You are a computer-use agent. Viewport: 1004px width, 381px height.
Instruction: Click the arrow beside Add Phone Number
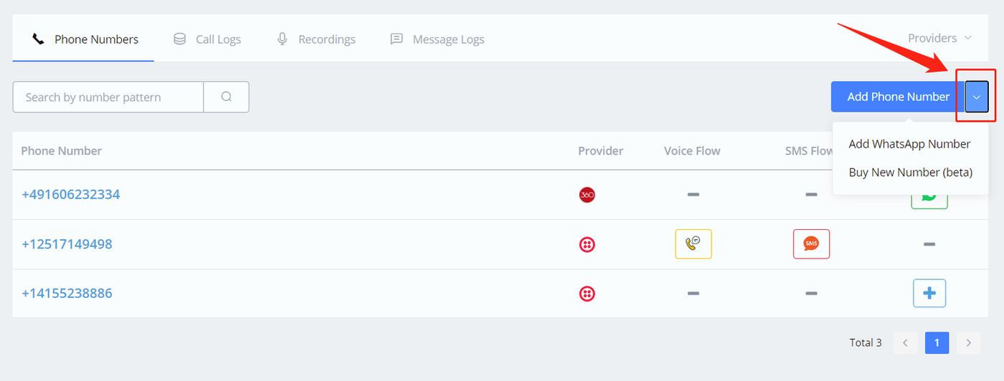tap(976, 97)
